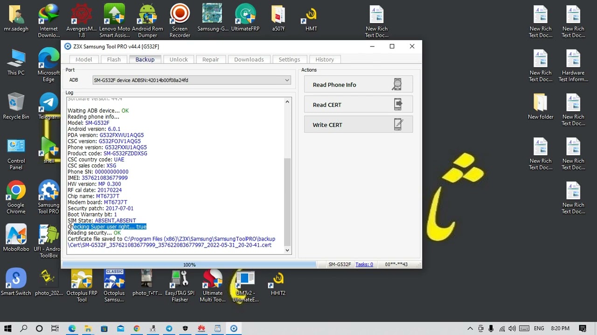Viewport: 597px width, 335px height.
Task: Show hidden system tray icons
Action: pyautogui.click(x=470, y=328)
